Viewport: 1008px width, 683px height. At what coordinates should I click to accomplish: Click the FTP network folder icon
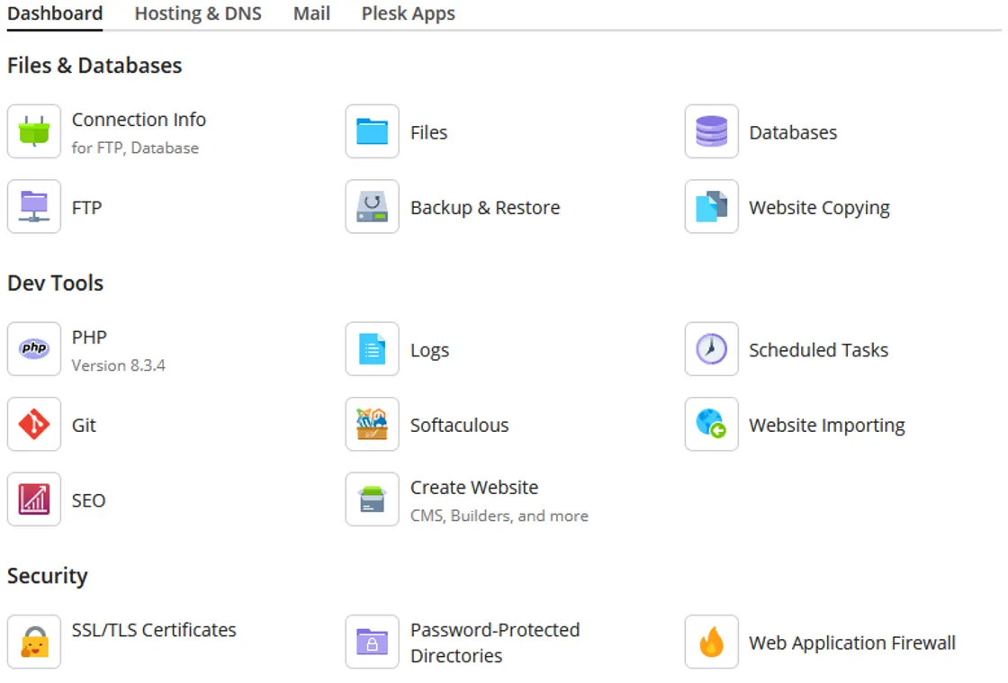(34, 207)
